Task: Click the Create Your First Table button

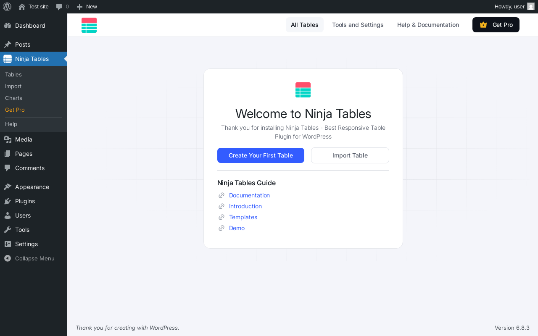Action: click(261, 155)
